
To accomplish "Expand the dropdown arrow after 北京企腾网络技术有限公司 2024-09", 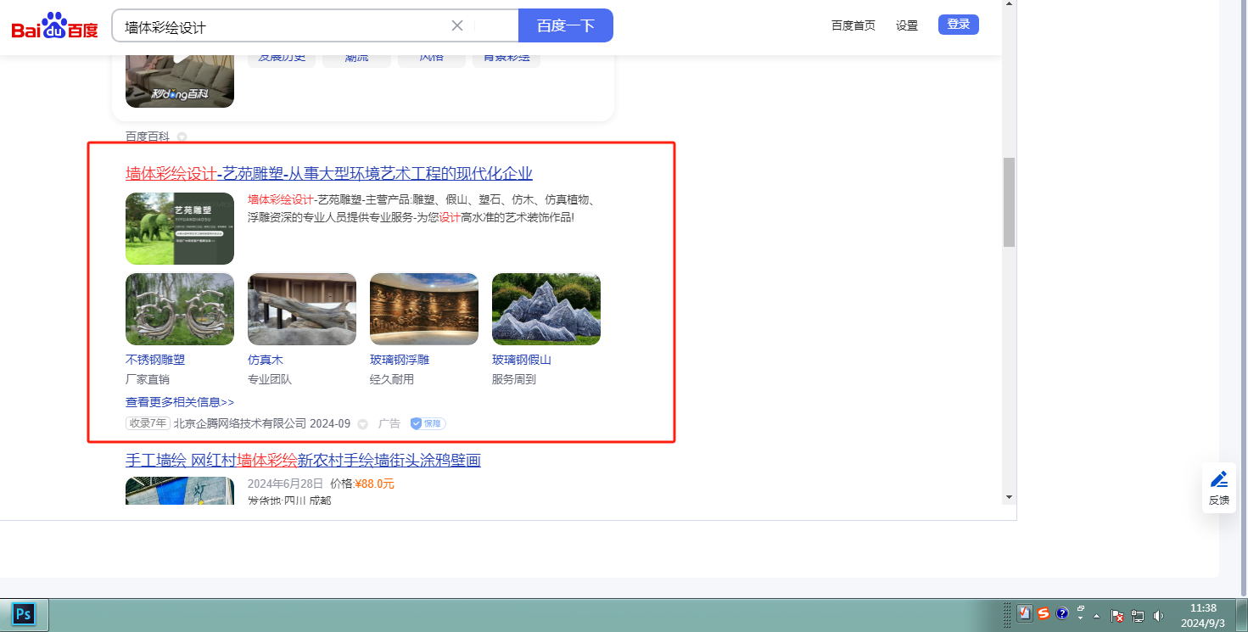I will [x=362, y=423].
